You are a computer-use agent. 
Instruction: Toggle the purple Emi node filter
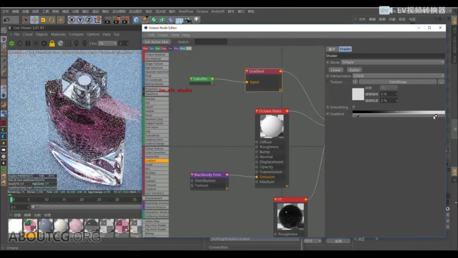176,49
